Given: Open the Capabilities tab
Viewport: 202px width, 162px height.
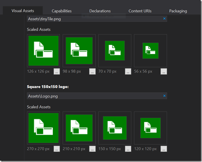Looking at the screenshot, I should pos(61,11).
